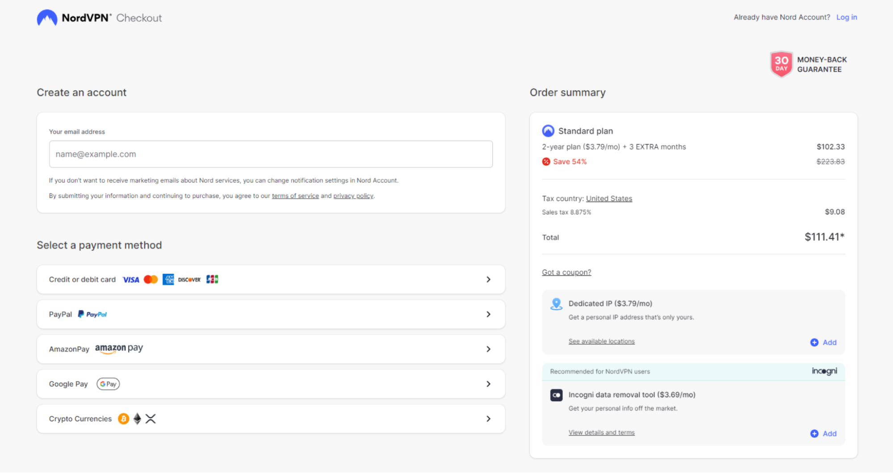Expand the Credit or debit card option
The image size is (893, 473).
tap(271, 279)
